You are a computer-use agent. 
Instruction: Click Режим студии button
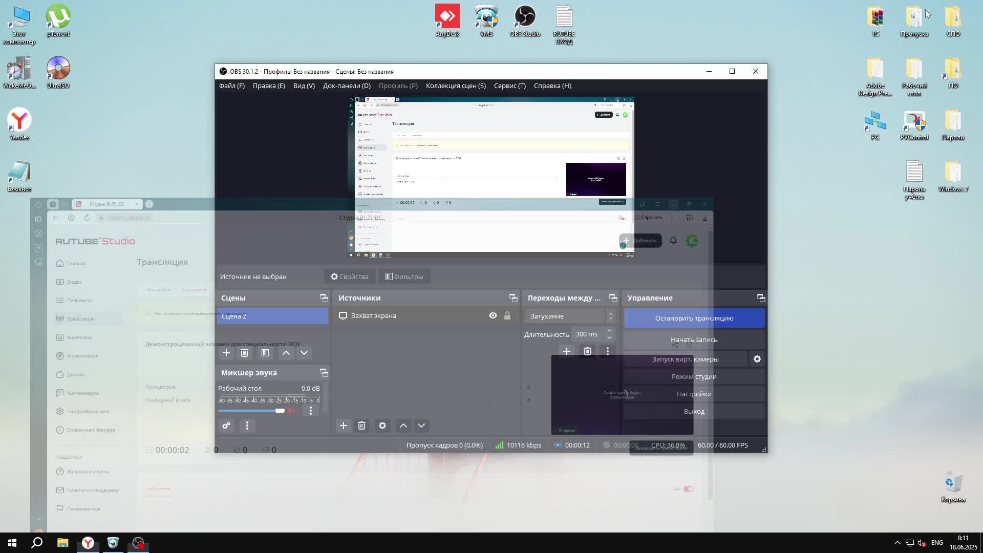tap(694, 377)
